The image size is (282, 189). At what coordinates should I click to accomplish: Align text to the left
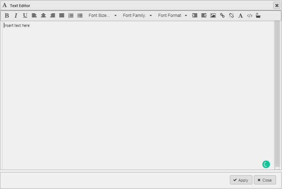click(x=34, y=16)
